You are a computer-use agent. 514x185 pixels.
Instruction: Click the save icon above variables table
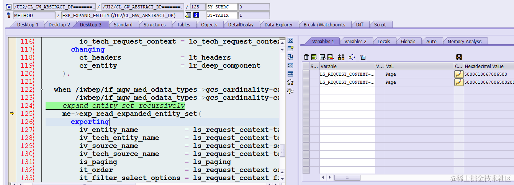(459, 57)
